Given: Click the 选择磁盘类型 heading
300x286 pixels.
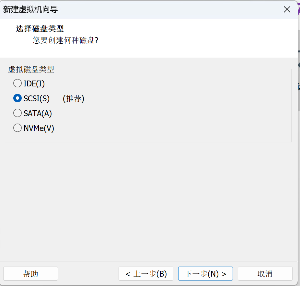Looking at the screenshot, I should point(40,29).
